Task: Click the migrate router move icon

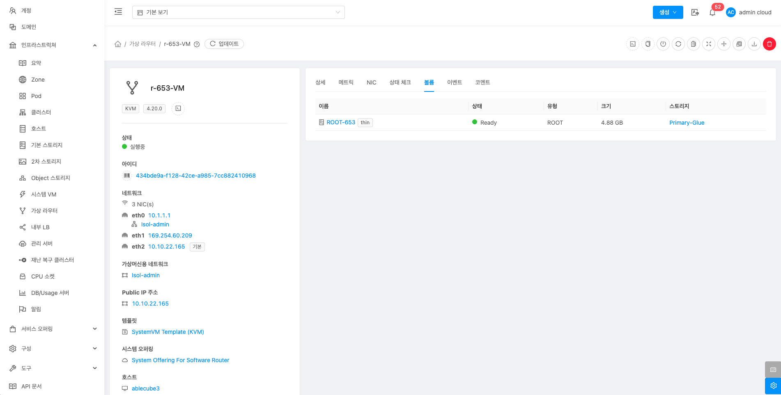Action: click(724, 44)
